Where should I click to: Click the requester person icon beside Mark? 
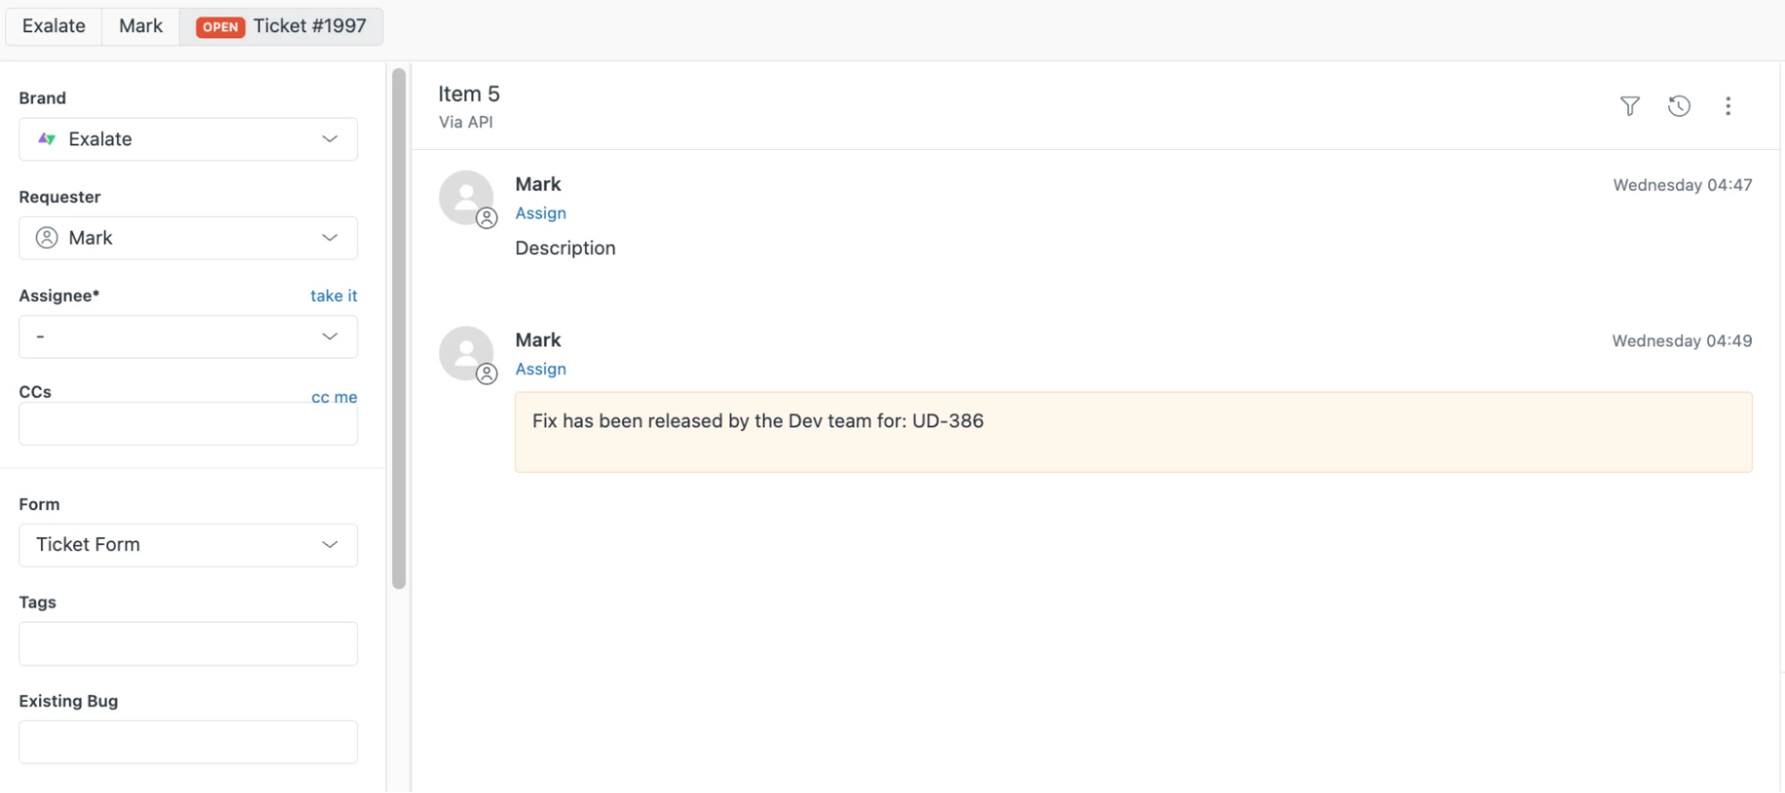pos(46,237)
